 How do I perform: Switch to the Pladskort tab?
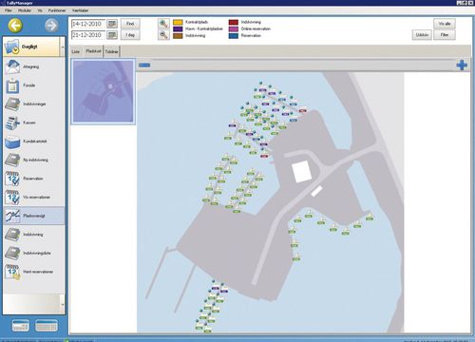(x=93, y=51)
